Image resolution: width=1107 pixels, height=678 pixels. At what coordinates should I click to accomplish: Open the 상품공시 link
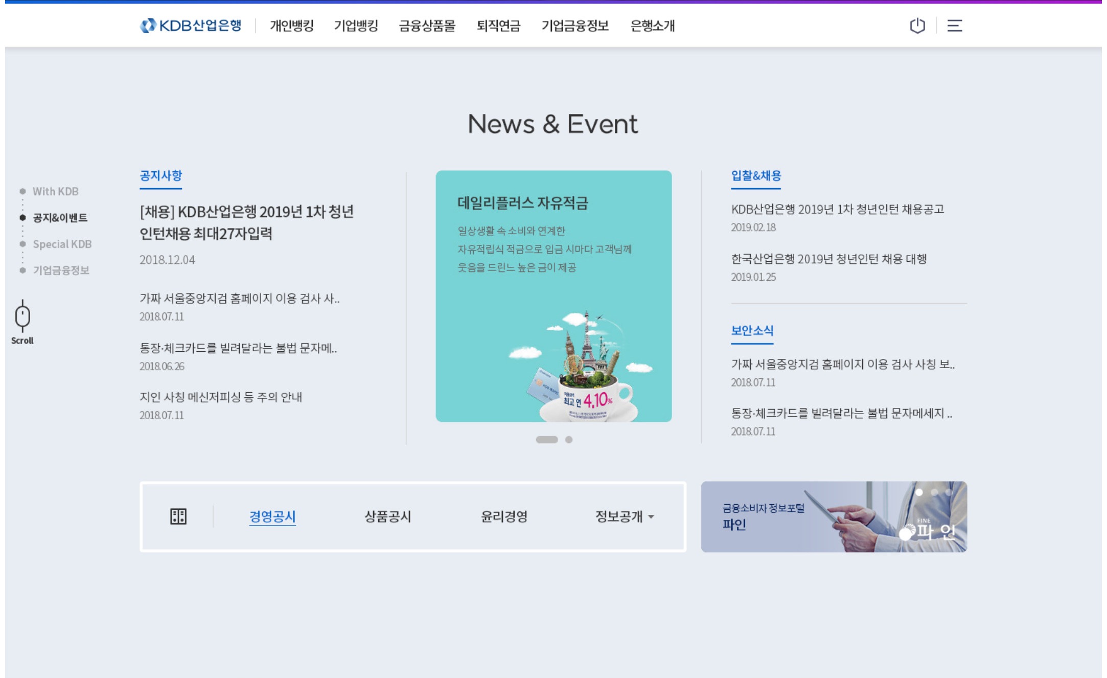[x=388, y=516]
